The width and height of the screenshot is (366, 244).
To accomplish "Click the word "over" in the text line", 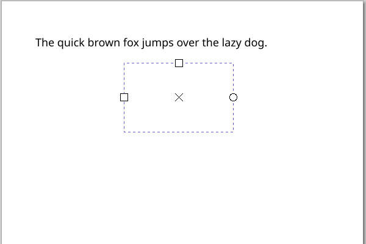I will point(190,43).
